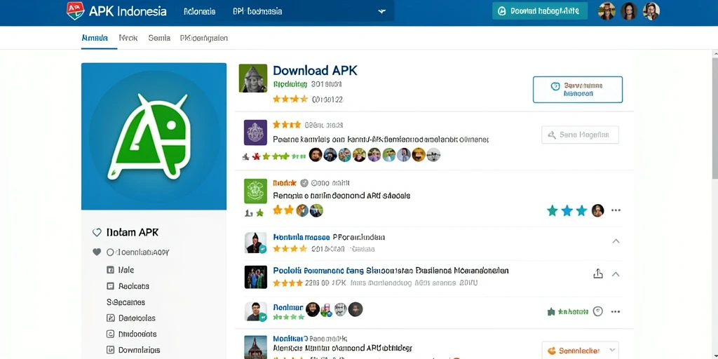
Task: Click the lock icon in teal header button
Action: click(x=502, y=11)
